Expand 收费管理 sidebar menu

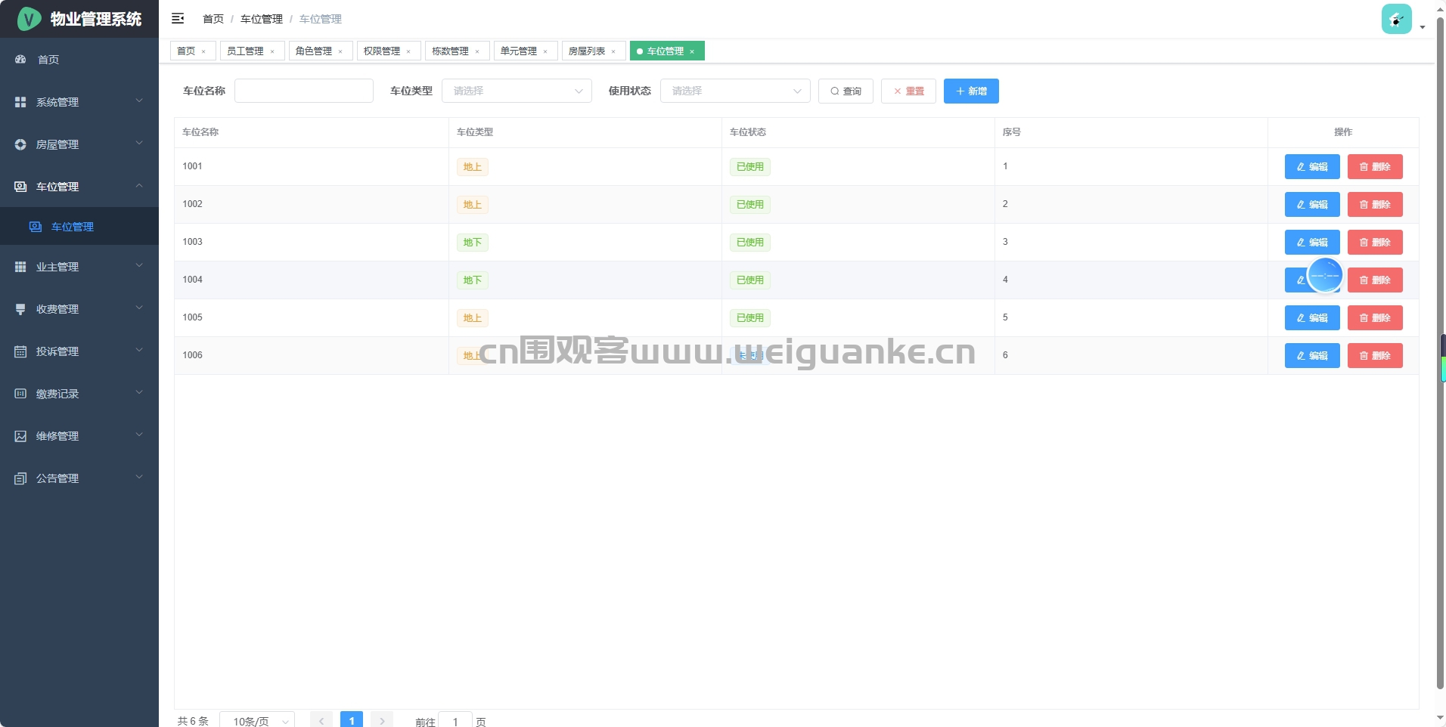tap(79, 308)
